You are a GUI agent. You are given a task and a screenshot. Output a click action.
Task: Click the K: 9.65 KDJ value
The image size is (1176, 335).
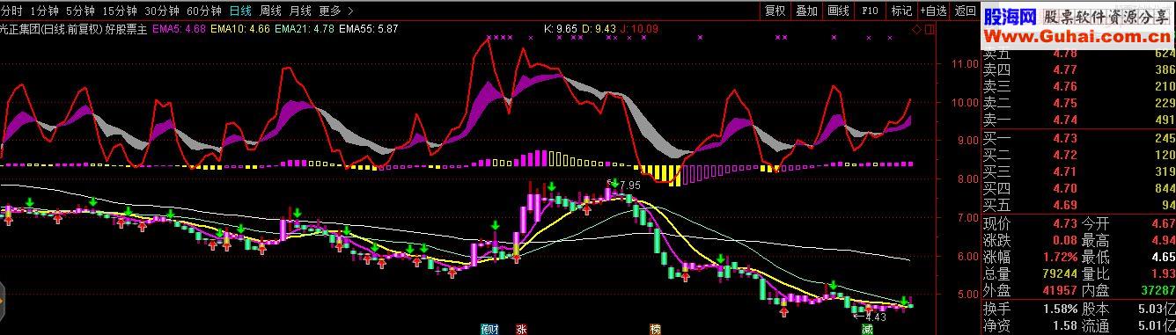561,29
